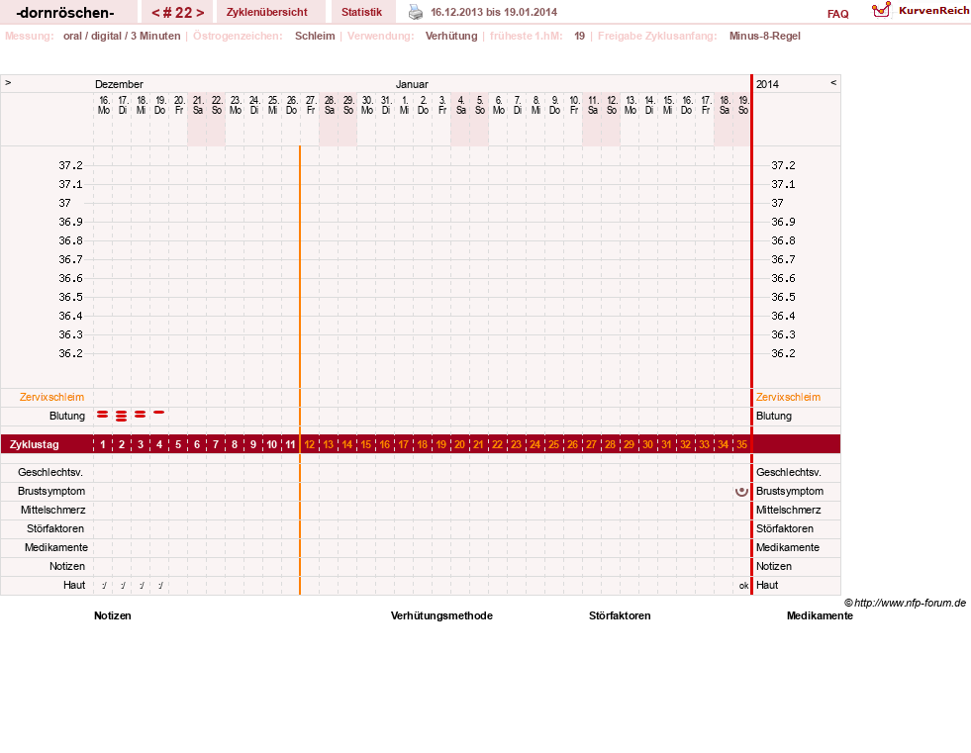Click the bleeding mark on cycle day 1
The image size is (971, 753).
(103, 415)
